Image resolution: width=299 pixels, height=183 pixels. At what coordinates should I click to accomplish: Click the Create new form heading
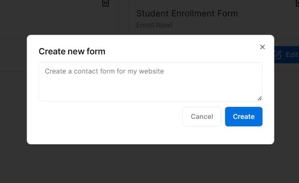(x=72, y=51)
